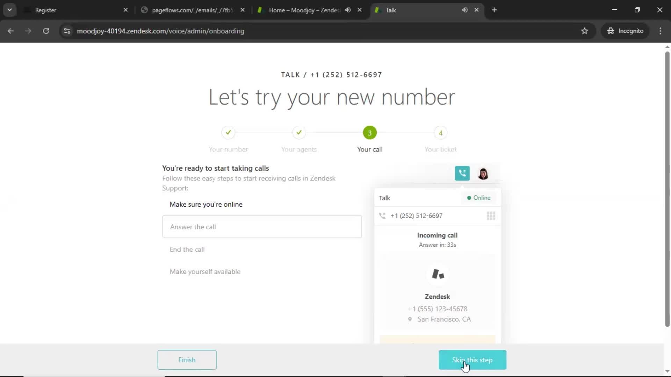Click 'Make sure you're online' step
This screenshot has width=671, height=377.
[206, 204]
